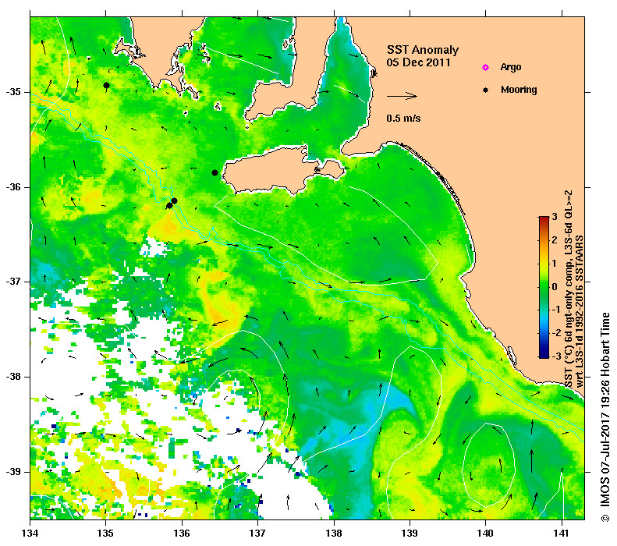This screenshot has width=617, height=546.
Task: Click the 0.5 m/s scale label
Action: [403, 119]
